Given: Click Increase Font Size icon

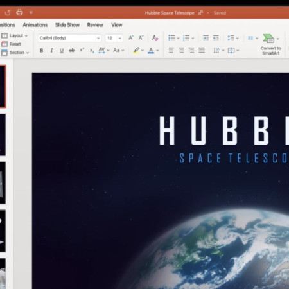Looking at the screenshot, I should [131, 38].
